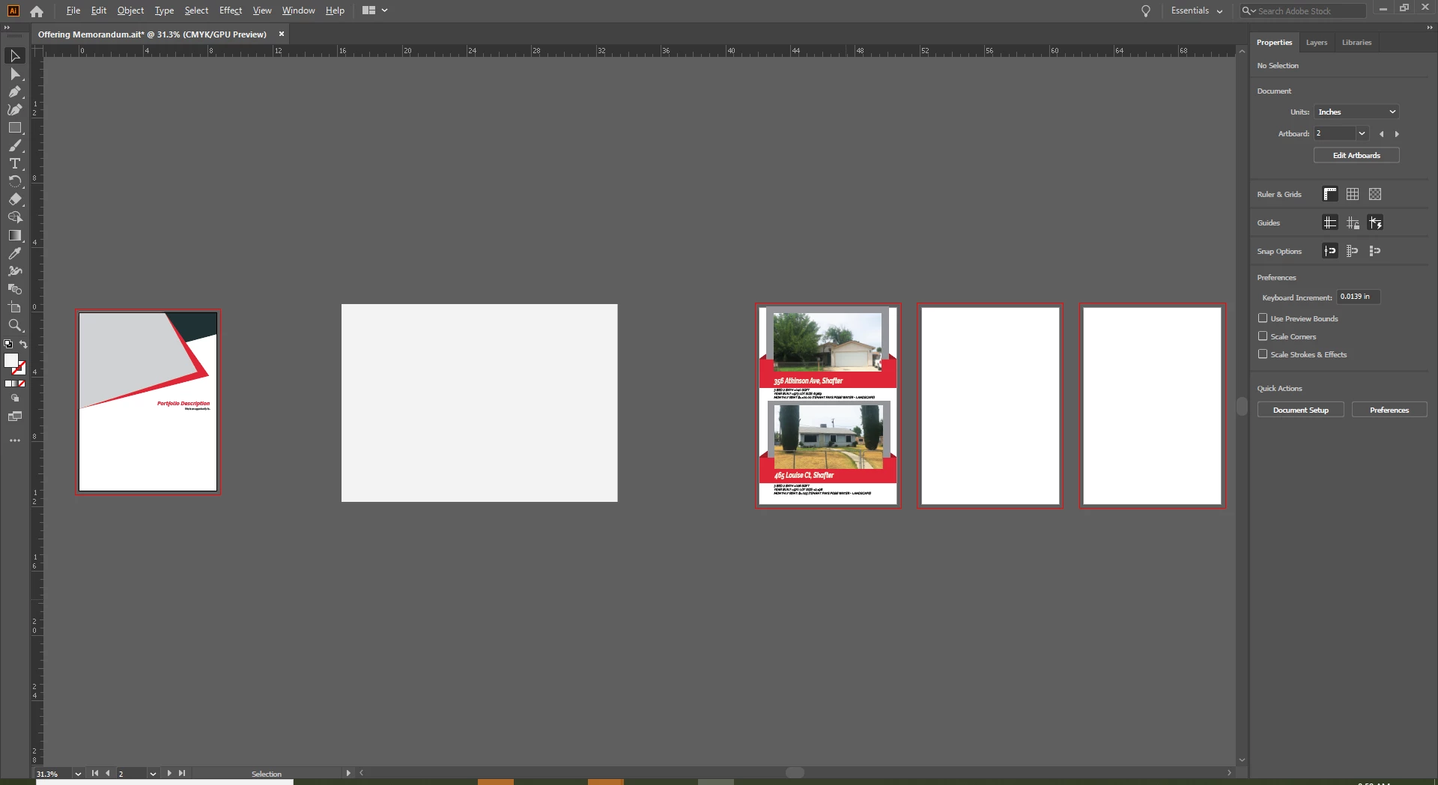Select the Rectangle tool
Viewport: 1438px width, 785px height.
pyautogui.click(x=14, y=128)
